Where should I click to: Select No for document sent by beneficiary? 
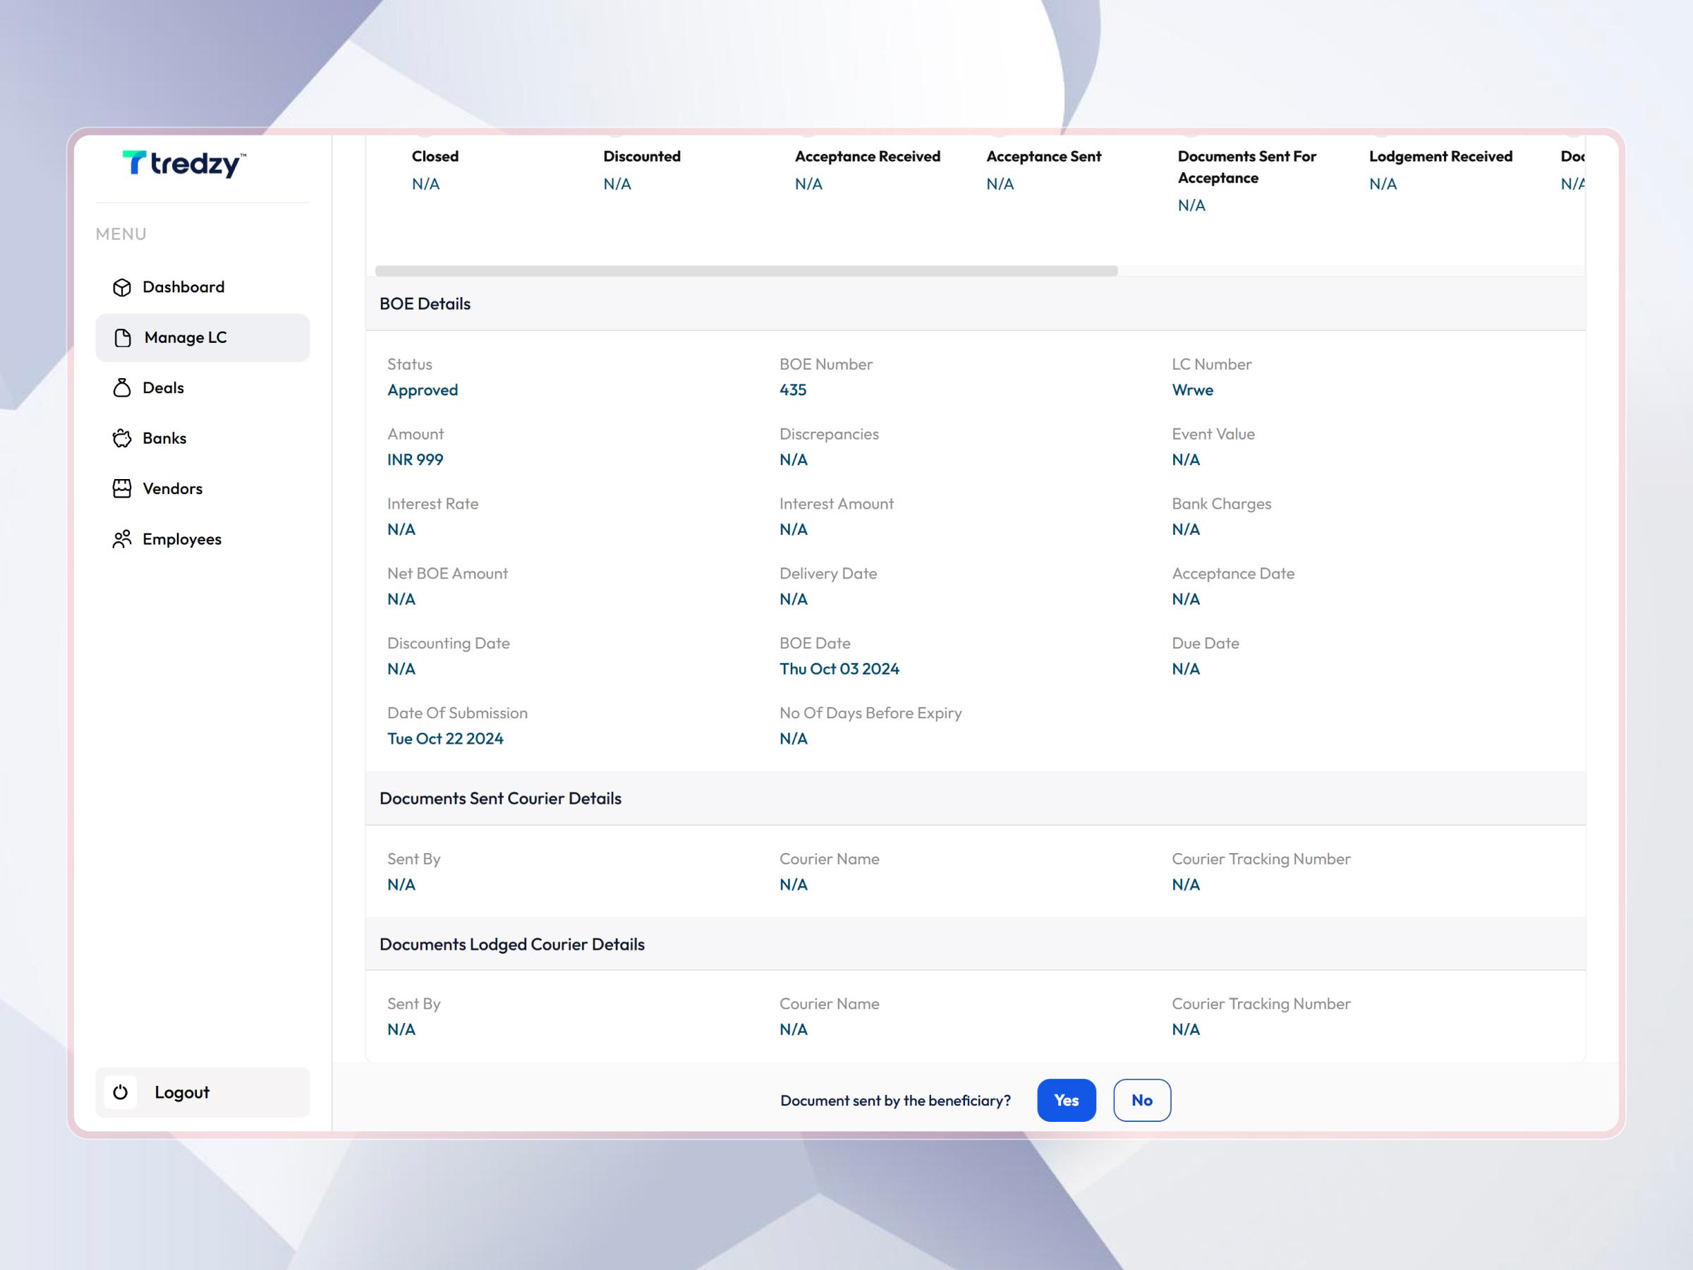[x=1142, y=1100]
